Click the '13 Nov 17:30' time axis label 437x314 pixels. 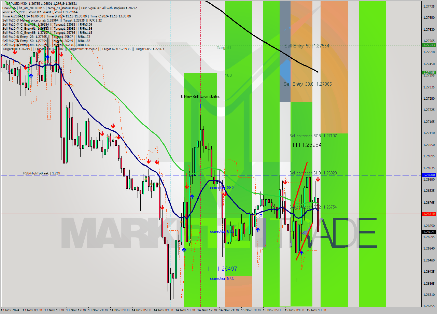[x=76, y=310]
